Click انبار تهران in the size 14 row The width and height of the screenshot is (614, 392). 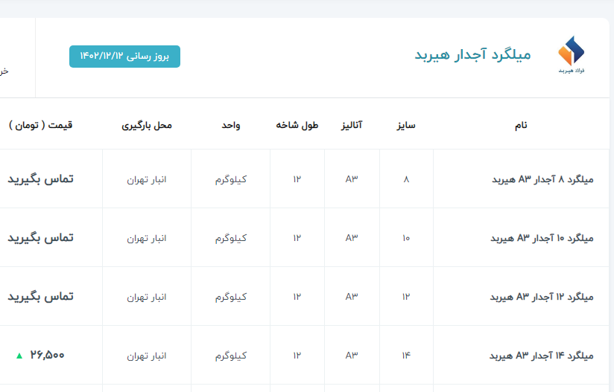(x=147, y=356)
